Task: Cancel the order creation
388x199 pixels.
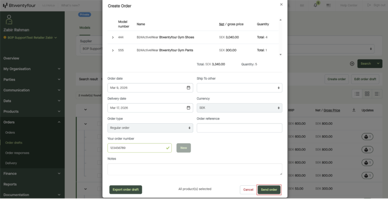Action: coord(248,190)
